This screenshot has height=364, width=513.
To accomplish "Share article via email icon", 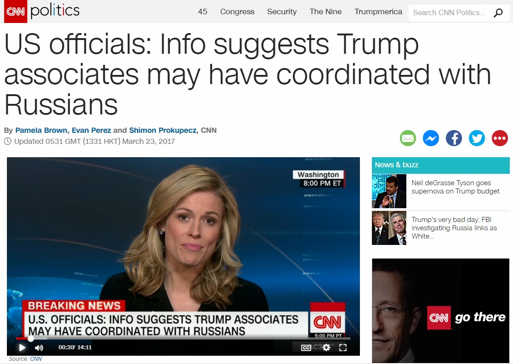I will click(x=408, y=138).
